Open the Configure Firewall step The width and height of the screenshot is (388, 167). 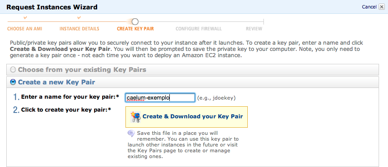198,29
